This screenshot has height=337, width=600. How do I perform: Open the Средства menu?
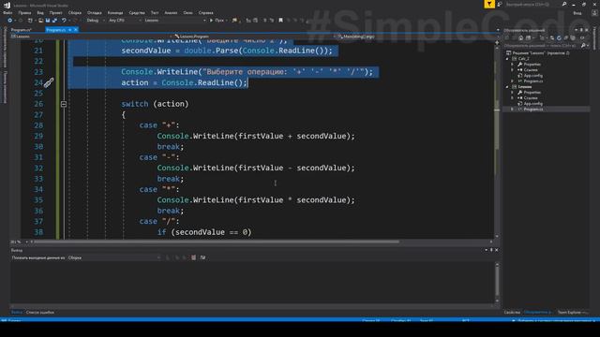tap(137, 12)
